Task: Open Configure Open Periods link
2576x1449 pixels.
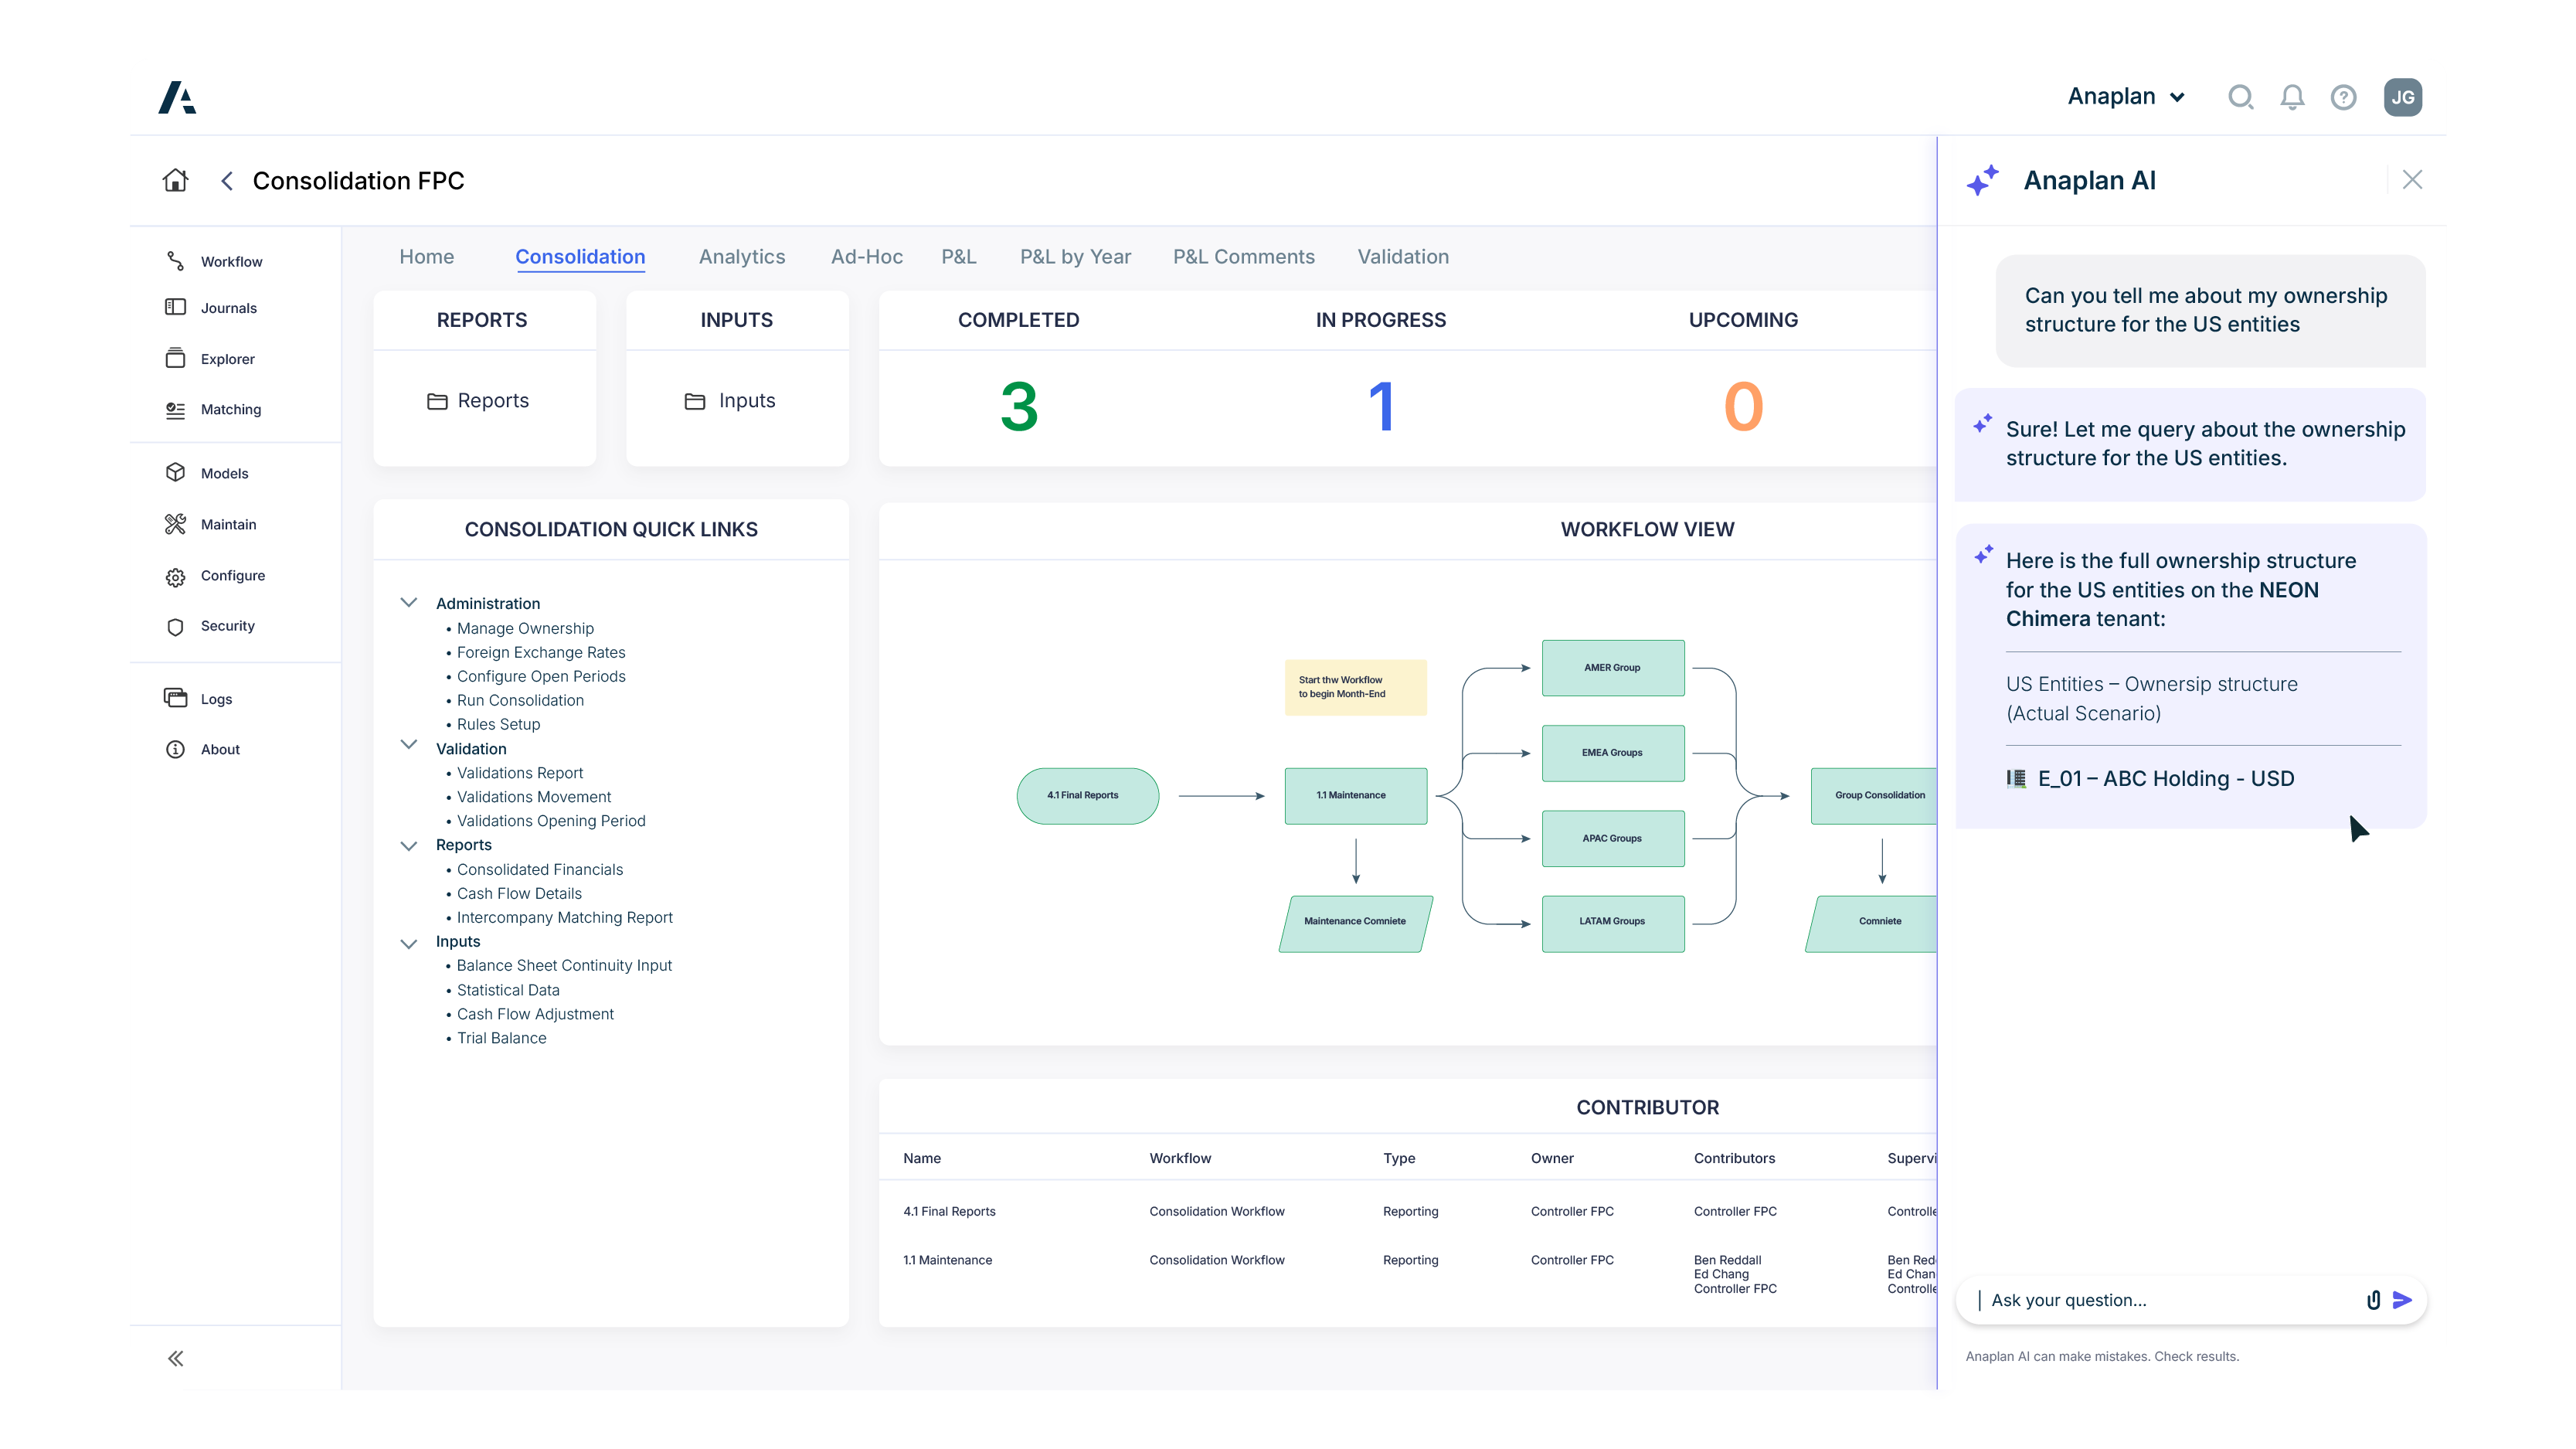Action: pos(541,676)
